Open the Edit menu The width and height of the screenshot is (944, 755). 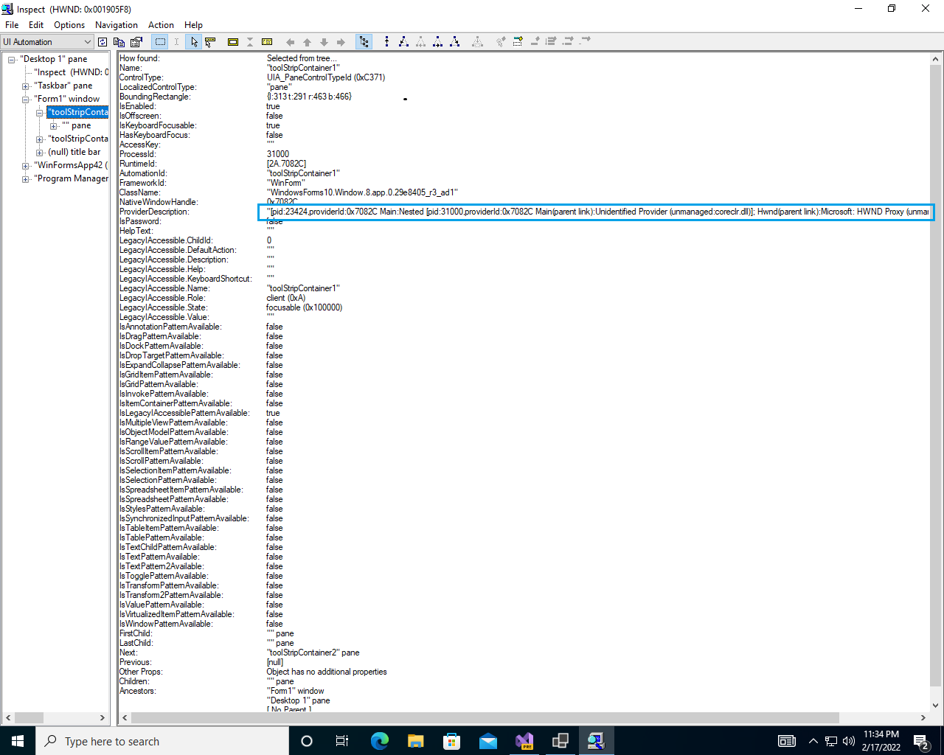tap(36, 25)
